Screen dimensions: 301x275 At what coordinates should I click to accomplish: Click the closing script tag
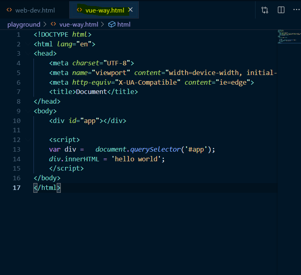pos(66,169)
